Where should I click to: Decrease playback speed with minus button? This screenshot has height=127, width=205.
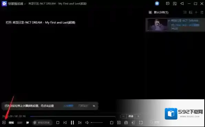(x=123, y=116)
